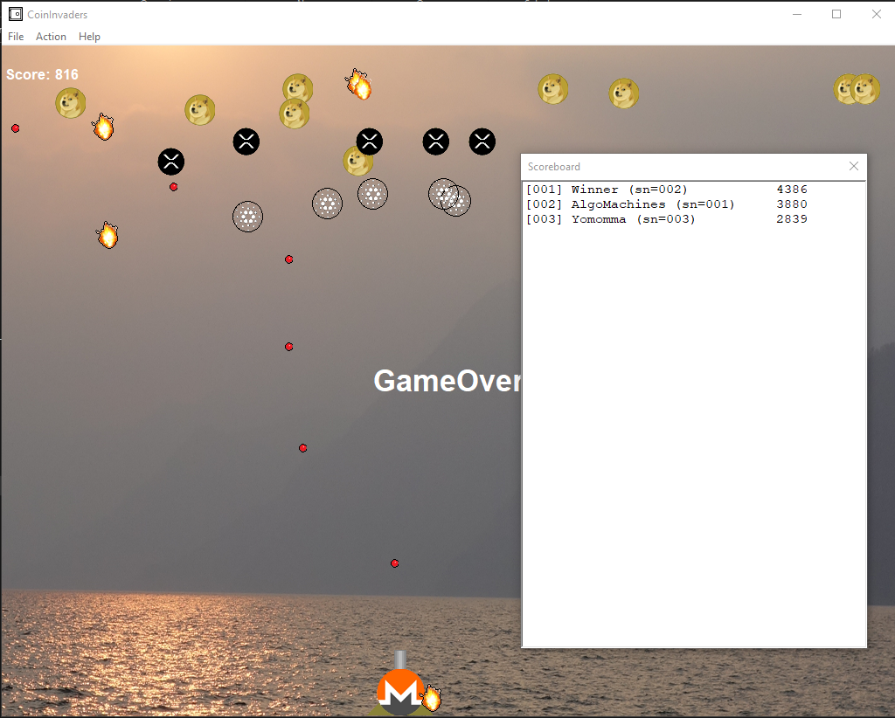Close the CoinInvaders window
This screenshot has width=895, height=718.
click(876, 14)
